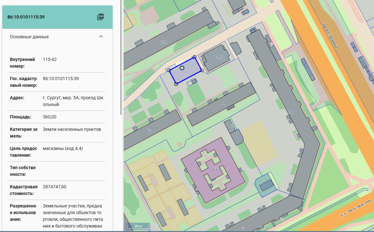
Task: Click the info panel vertical scrollbar
Action: tap(121, 57)
